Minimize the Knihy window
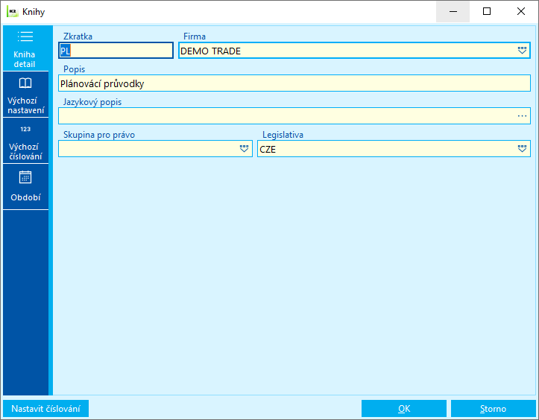 tap(453, 12)
